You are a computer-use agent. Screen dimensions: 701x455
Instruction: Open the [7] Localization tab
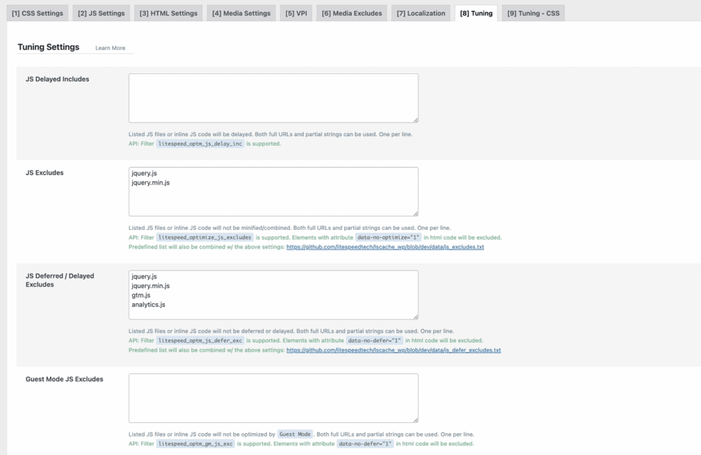tap(420, 13)
